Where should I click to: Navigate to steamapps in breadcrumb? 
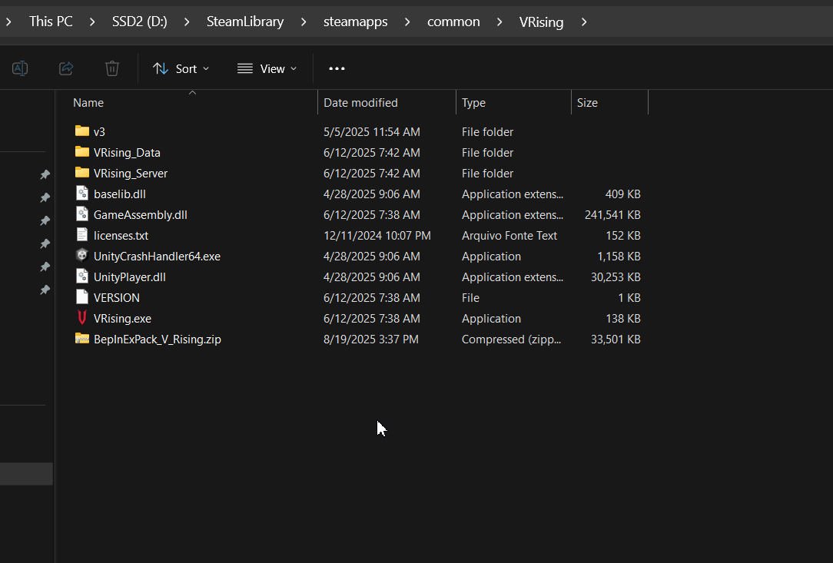[355, 22]
